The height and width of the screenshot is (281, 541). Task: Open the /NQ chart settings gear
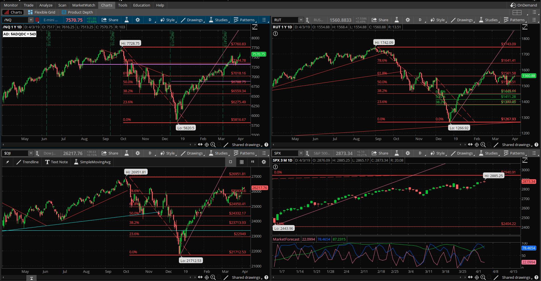pyautogui.click(x=138, y=20)
